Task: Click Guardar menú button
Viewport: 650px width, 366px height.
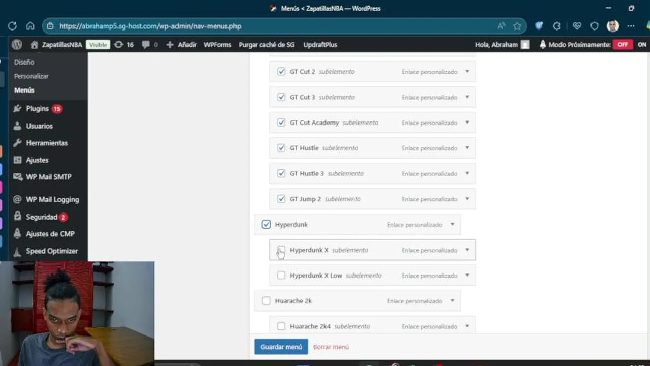Action: tap(281, 347)
